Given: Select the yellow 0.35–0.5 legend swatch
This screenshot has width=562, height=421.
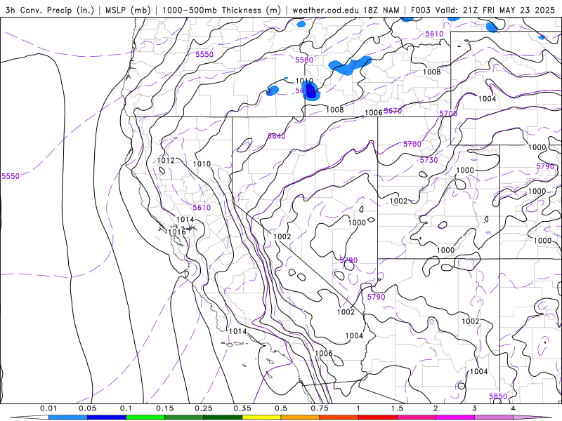Looking at the screenshot, I should point(261,417).
